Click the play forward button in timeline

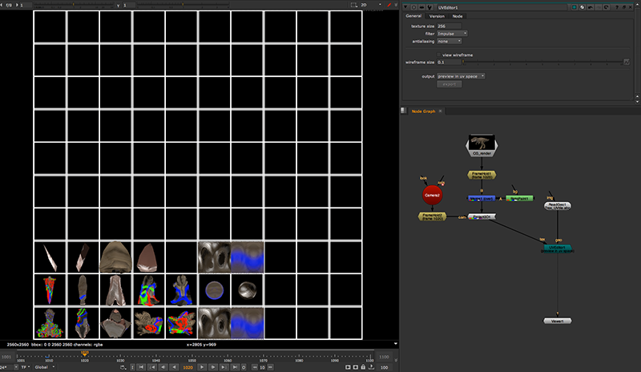click(202, 367)
